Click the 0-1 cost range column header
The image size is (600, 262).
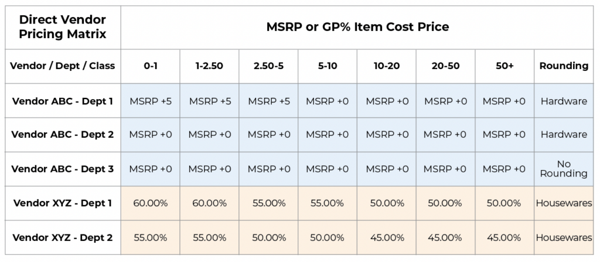click(151, 66)
